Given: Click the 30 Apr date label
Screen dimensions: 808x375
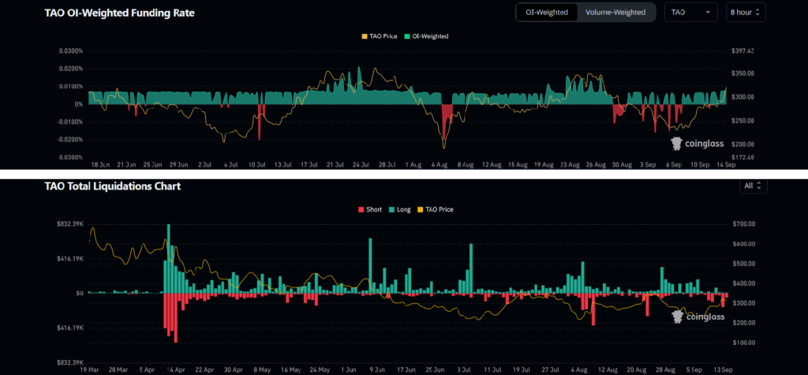Looking at the screenshot, I should [233, 369].
